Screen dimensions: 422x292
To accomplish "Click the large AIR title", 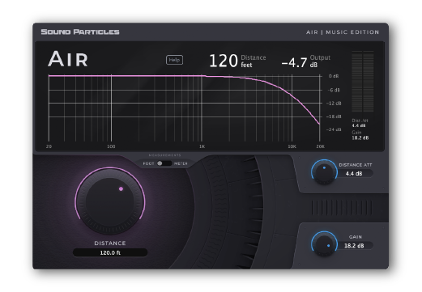I will pyautogui.click(x=68, y=59).
